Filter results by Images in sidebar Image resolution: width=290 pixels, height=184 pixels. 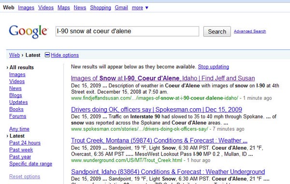coord(17,74)
